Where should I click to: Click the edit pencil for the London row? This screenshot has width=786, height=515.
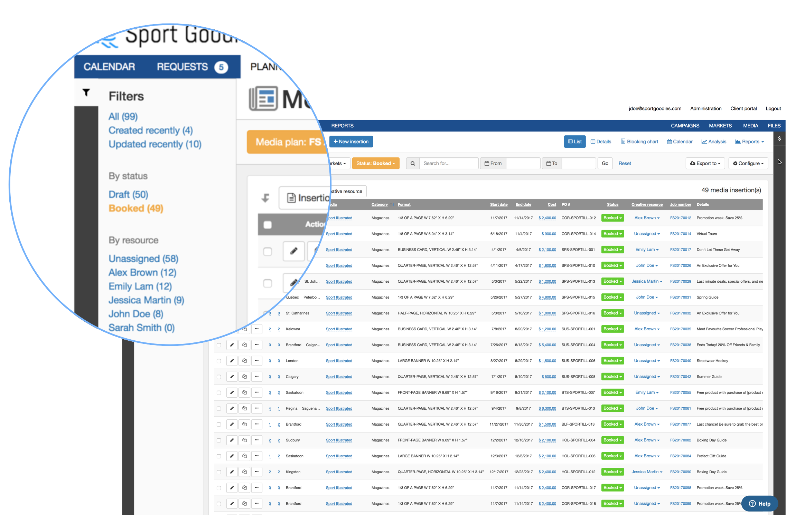232,361
